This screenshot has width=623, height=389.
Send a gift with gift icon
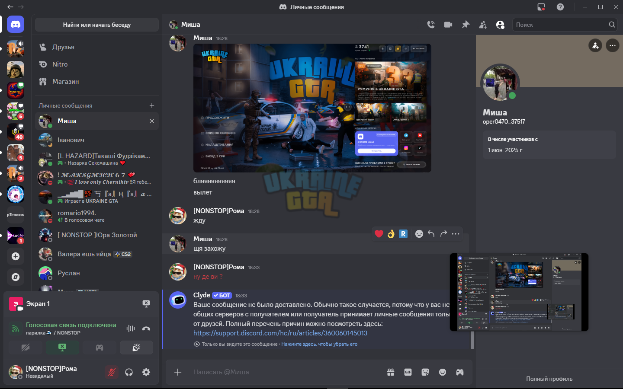tap(391, 372)
